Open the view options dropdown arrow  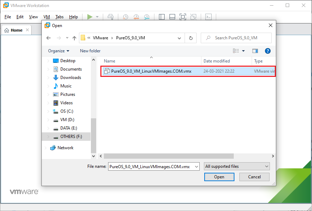pos(243,51)
